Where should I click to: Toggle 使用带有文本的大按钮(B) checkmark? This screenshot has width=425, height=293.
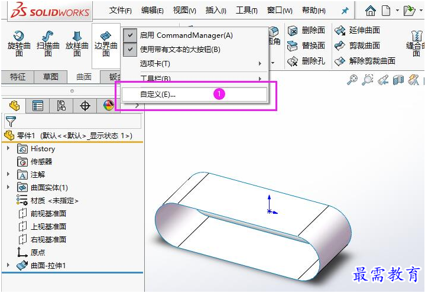130,50
